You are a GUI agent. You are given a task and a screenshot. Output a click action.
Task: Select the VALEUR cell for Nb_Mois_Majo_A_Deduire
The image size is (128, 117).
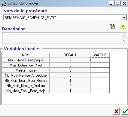100,86
